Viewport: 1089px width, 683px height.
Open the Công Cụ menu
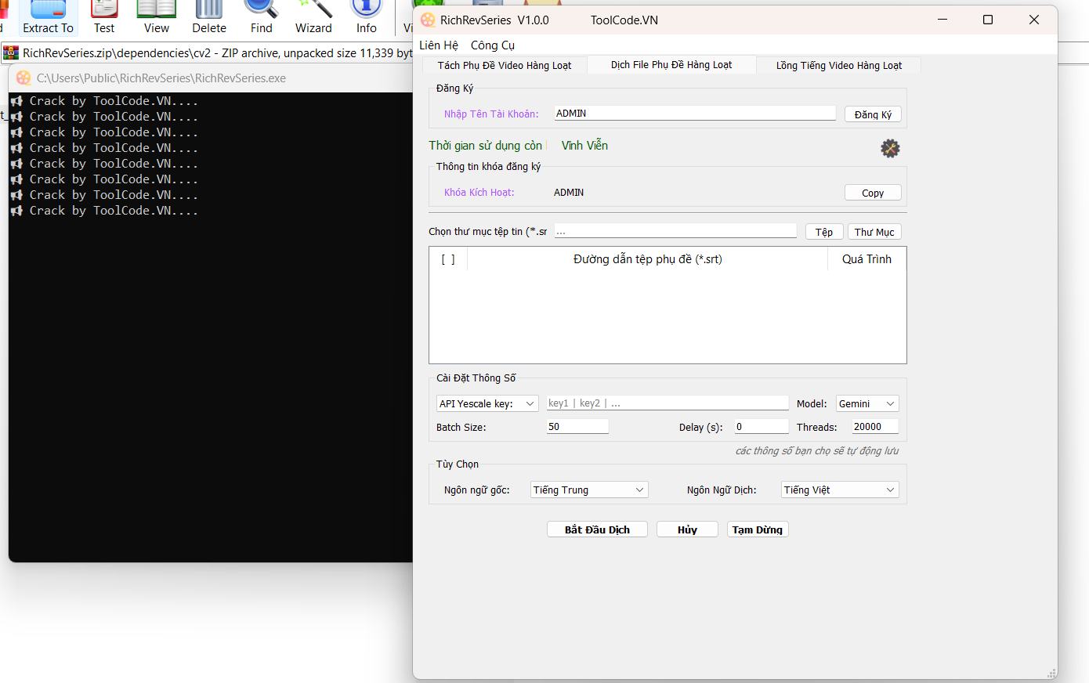pos(493,45)
